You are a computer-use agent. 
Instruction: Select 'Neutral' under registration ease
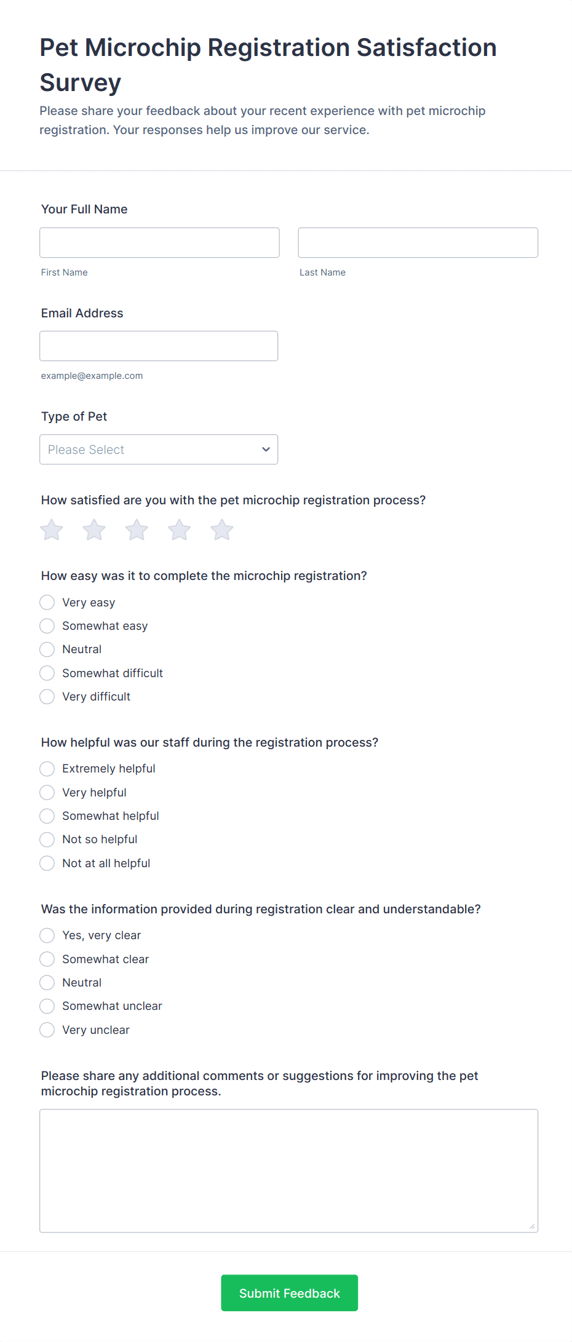click(47, 649)
